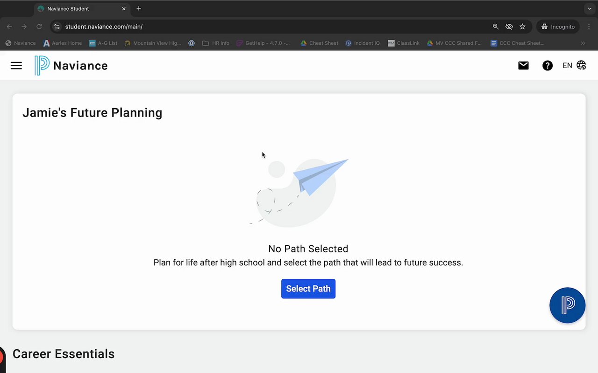Open the ClassLink bookmark
The height and width of the screenshot is (373, 598).
click(x=404, y=43)
